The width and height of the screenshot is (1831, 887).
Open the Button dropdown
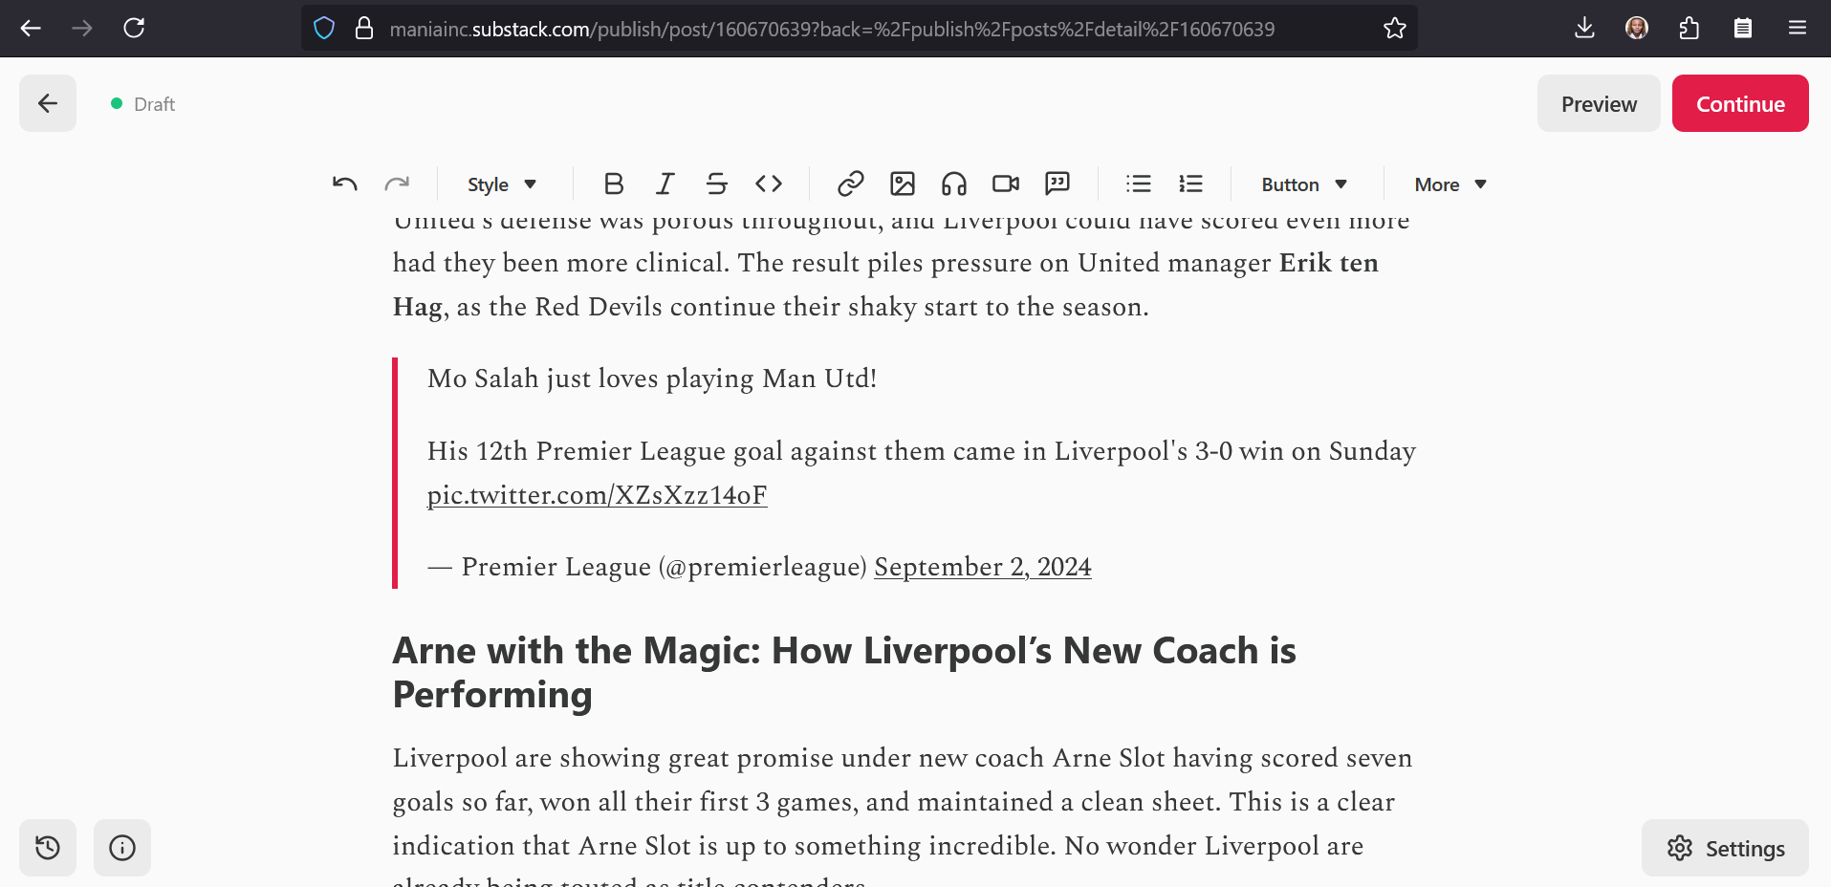(1304, 184)
